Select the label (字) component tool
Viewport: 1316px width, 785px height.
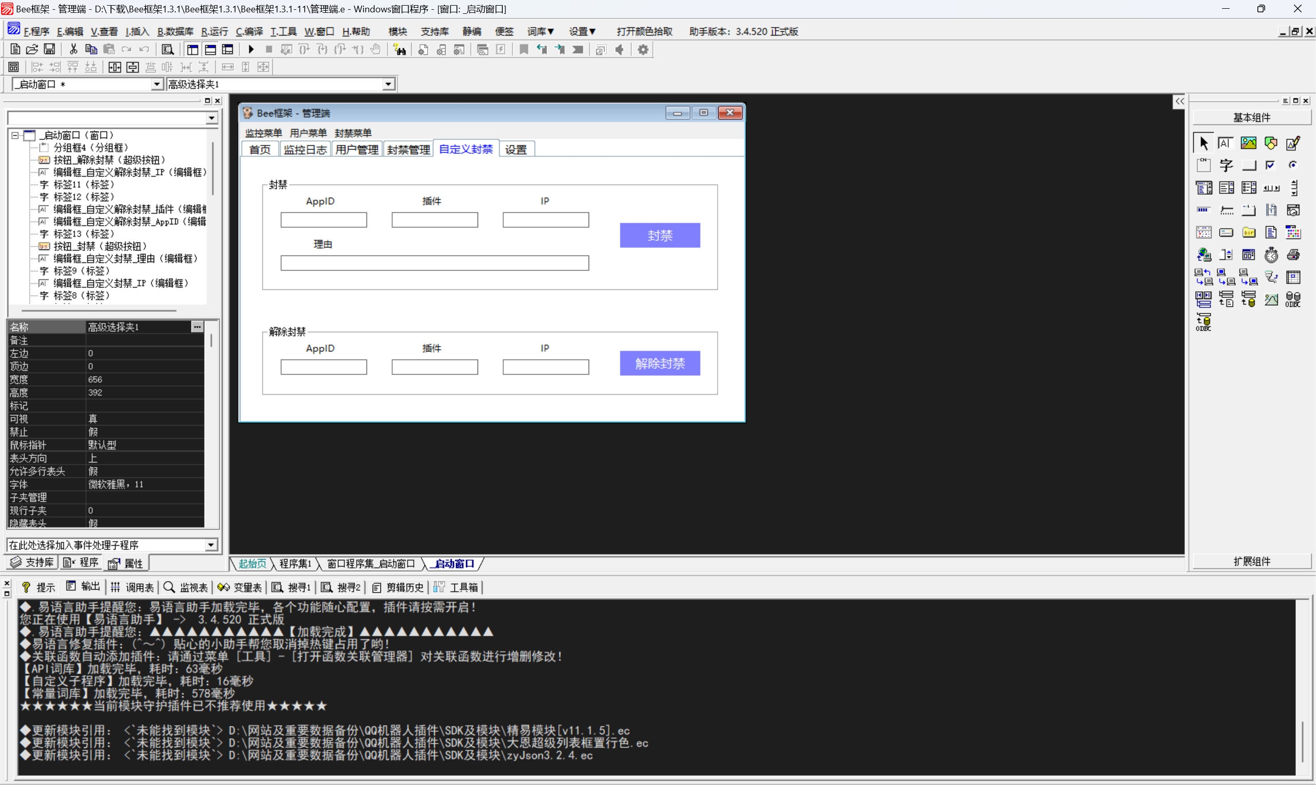tap(1226, 165)
